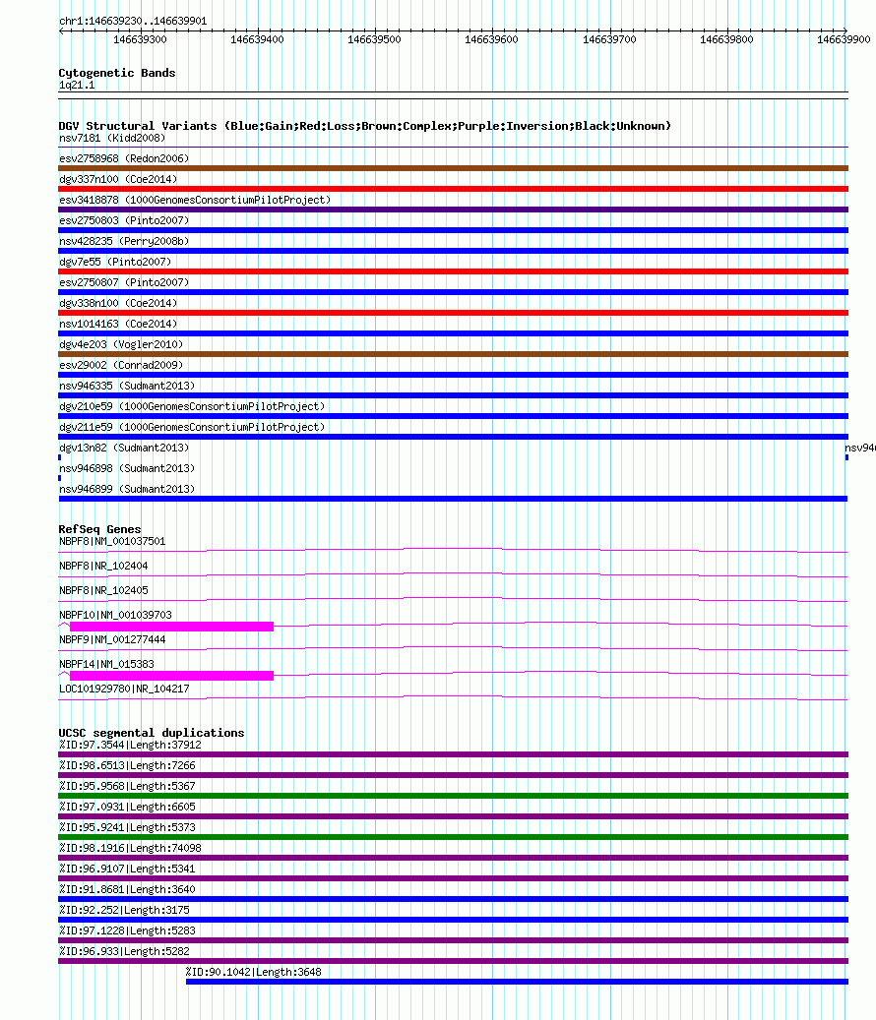
Task: Click duplication %ID:96.9107|Length:5341 label
Action: coord(127,870)
